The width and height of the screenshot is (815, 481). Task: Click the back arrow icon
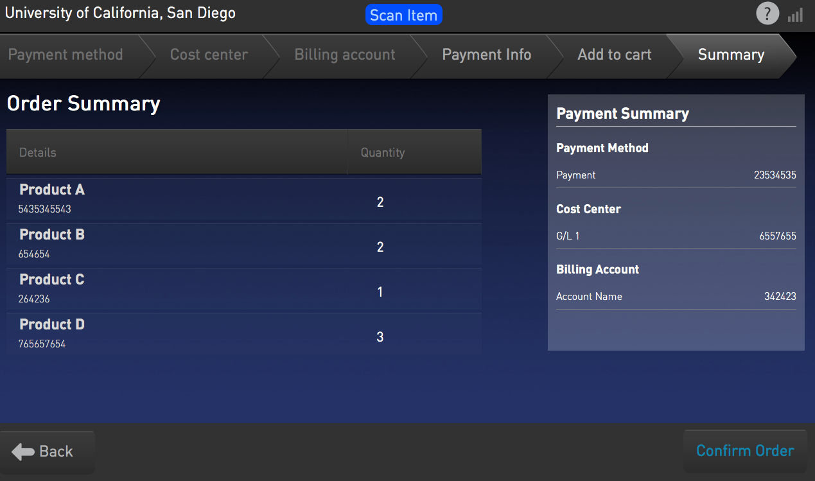[23, 451]
